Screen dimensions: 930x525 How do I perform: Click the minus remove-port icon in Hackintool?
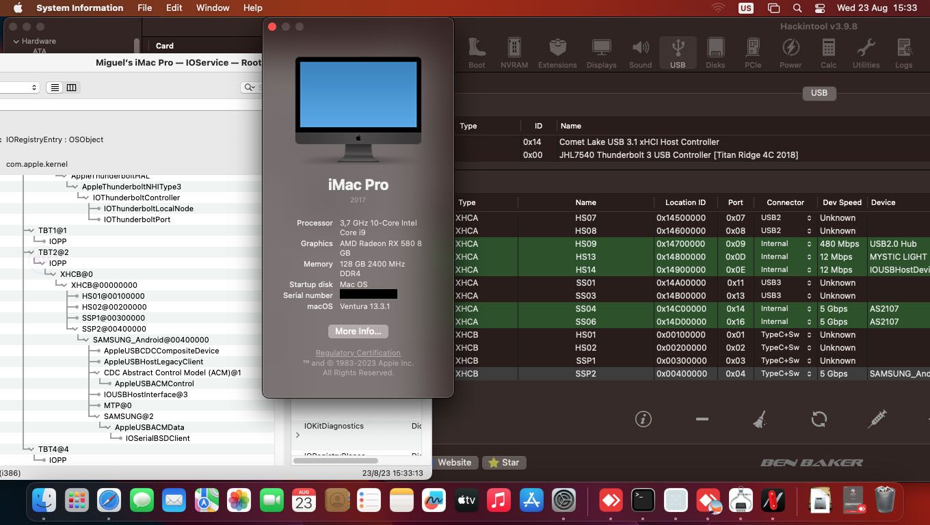(x=702, y=419)
